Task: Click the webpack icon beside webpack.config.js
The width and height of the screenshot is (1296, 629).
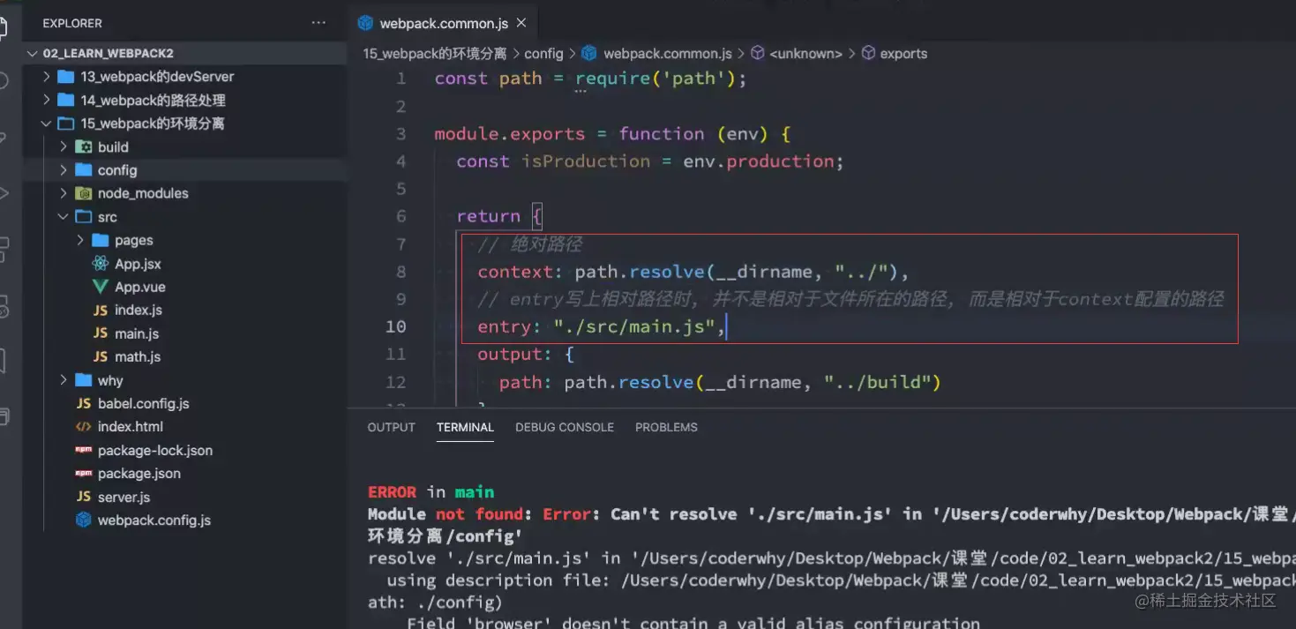Action: [x=84, y=520]
